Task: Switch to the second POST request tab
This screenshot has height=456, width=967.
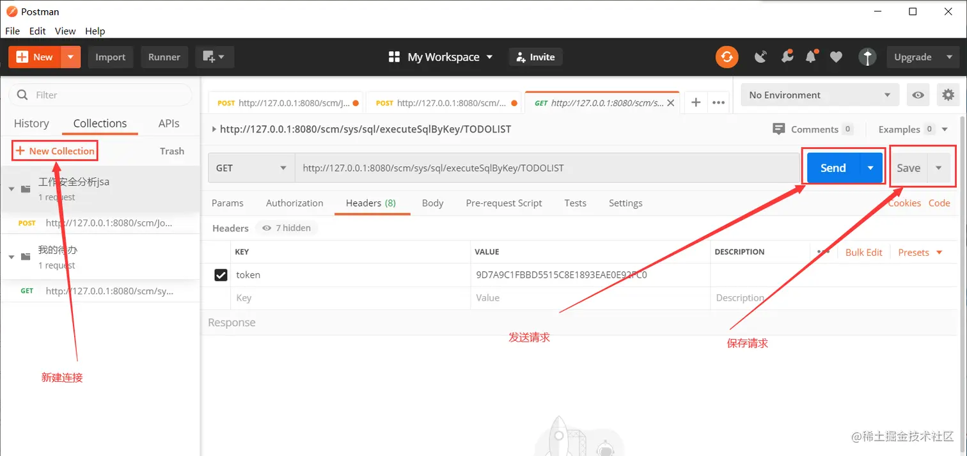Action: point(444,102)
